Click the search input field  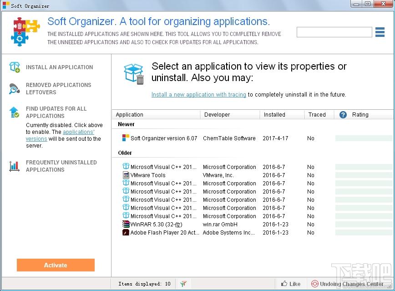tap(334, 32)
